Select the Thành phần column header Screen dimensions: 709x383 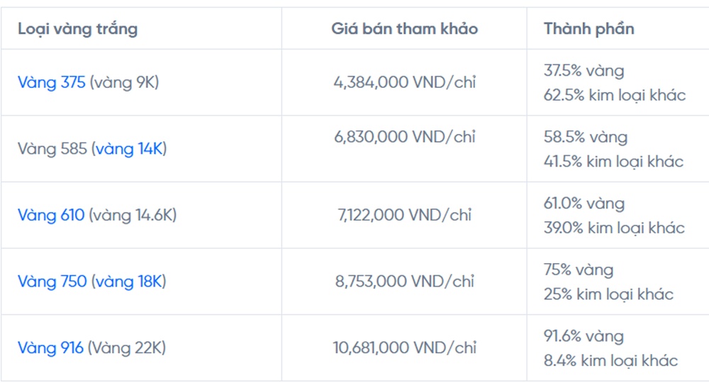pos(588,29)
